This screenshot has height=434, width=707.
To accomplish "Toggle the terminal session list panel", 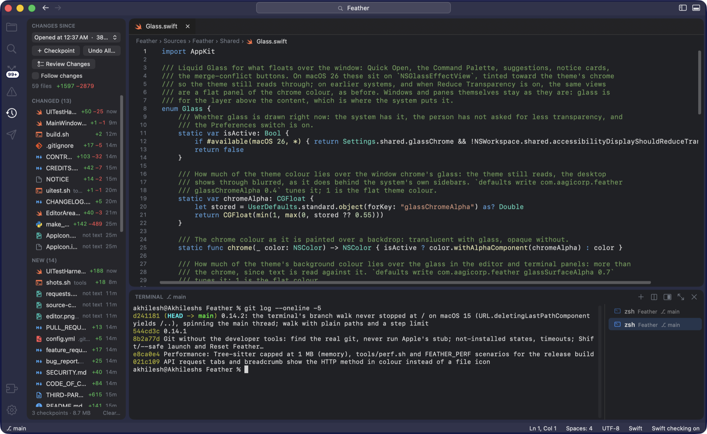I will pyautogui.click(x=667, y=297).
